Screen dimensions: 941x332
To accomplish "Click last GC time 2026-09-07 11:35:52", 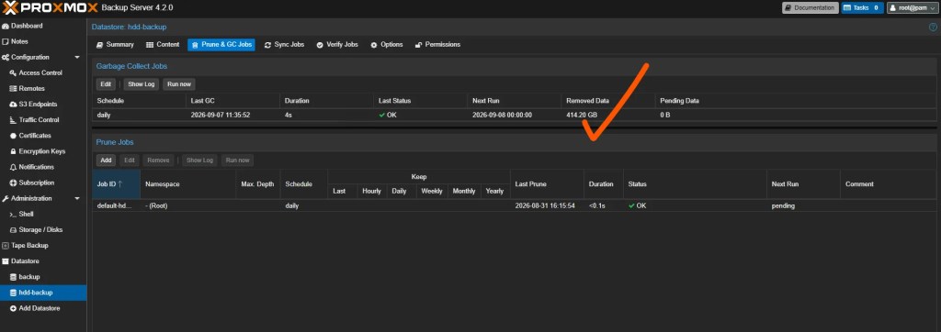I will [221, 115].
